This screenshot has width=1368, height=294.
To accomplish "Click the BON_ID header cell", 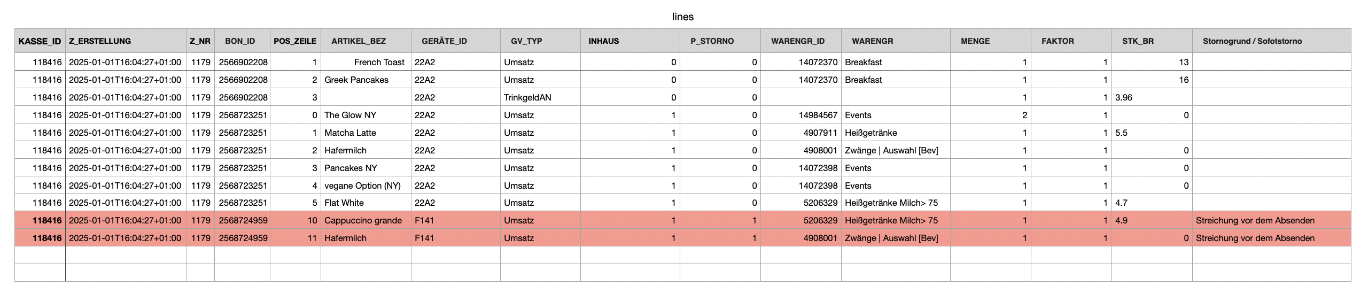I will tap(240, 41).
